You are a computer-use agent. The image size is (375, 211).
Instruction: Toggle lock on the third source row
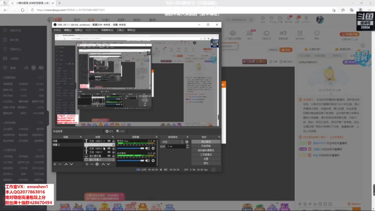113,148
